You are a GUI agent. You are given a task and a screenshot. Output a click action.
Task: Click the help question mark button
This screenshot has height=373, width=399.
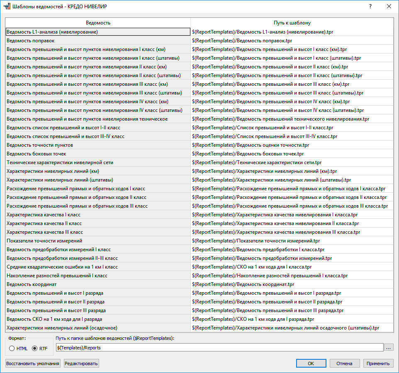[370, 6]
